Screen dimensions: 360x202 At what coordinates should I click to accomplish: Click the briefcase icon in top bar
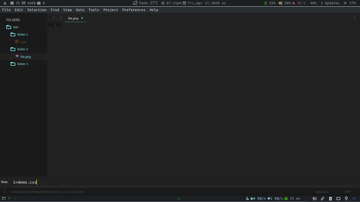(39, 3)
